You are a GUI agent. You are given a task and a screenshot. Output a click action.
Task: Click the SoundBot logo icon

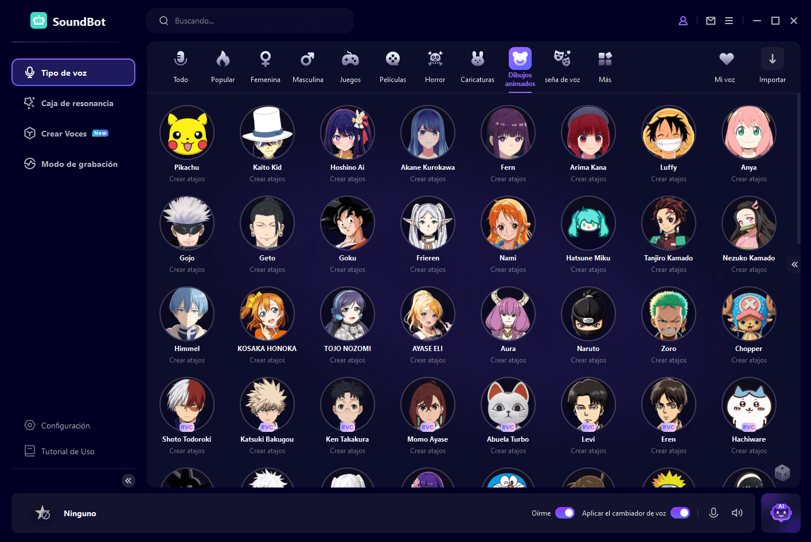coord(38,21)
